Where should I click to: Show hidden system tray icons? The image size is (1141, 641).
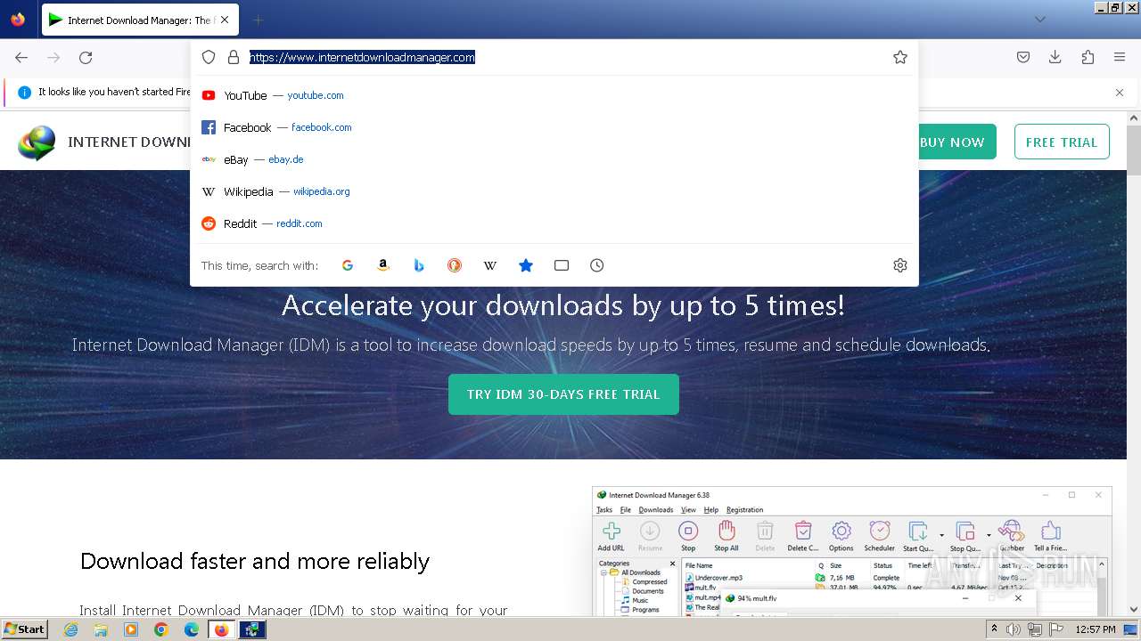[994, 629]
